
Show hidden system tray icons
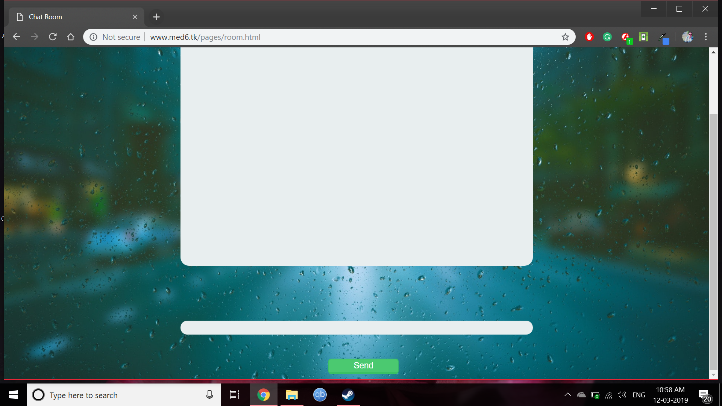click(567, 395)
